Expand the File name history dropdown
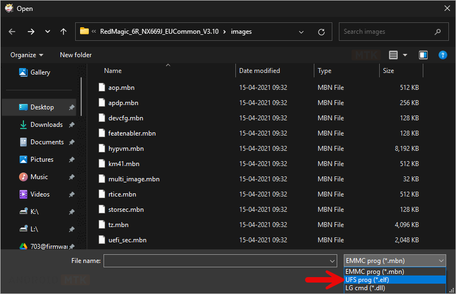This screenshot has width=456, height=294. pos(332,261)
